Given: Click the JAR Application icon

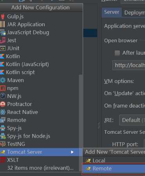Looking at the screenshot, I should (3, 24).
